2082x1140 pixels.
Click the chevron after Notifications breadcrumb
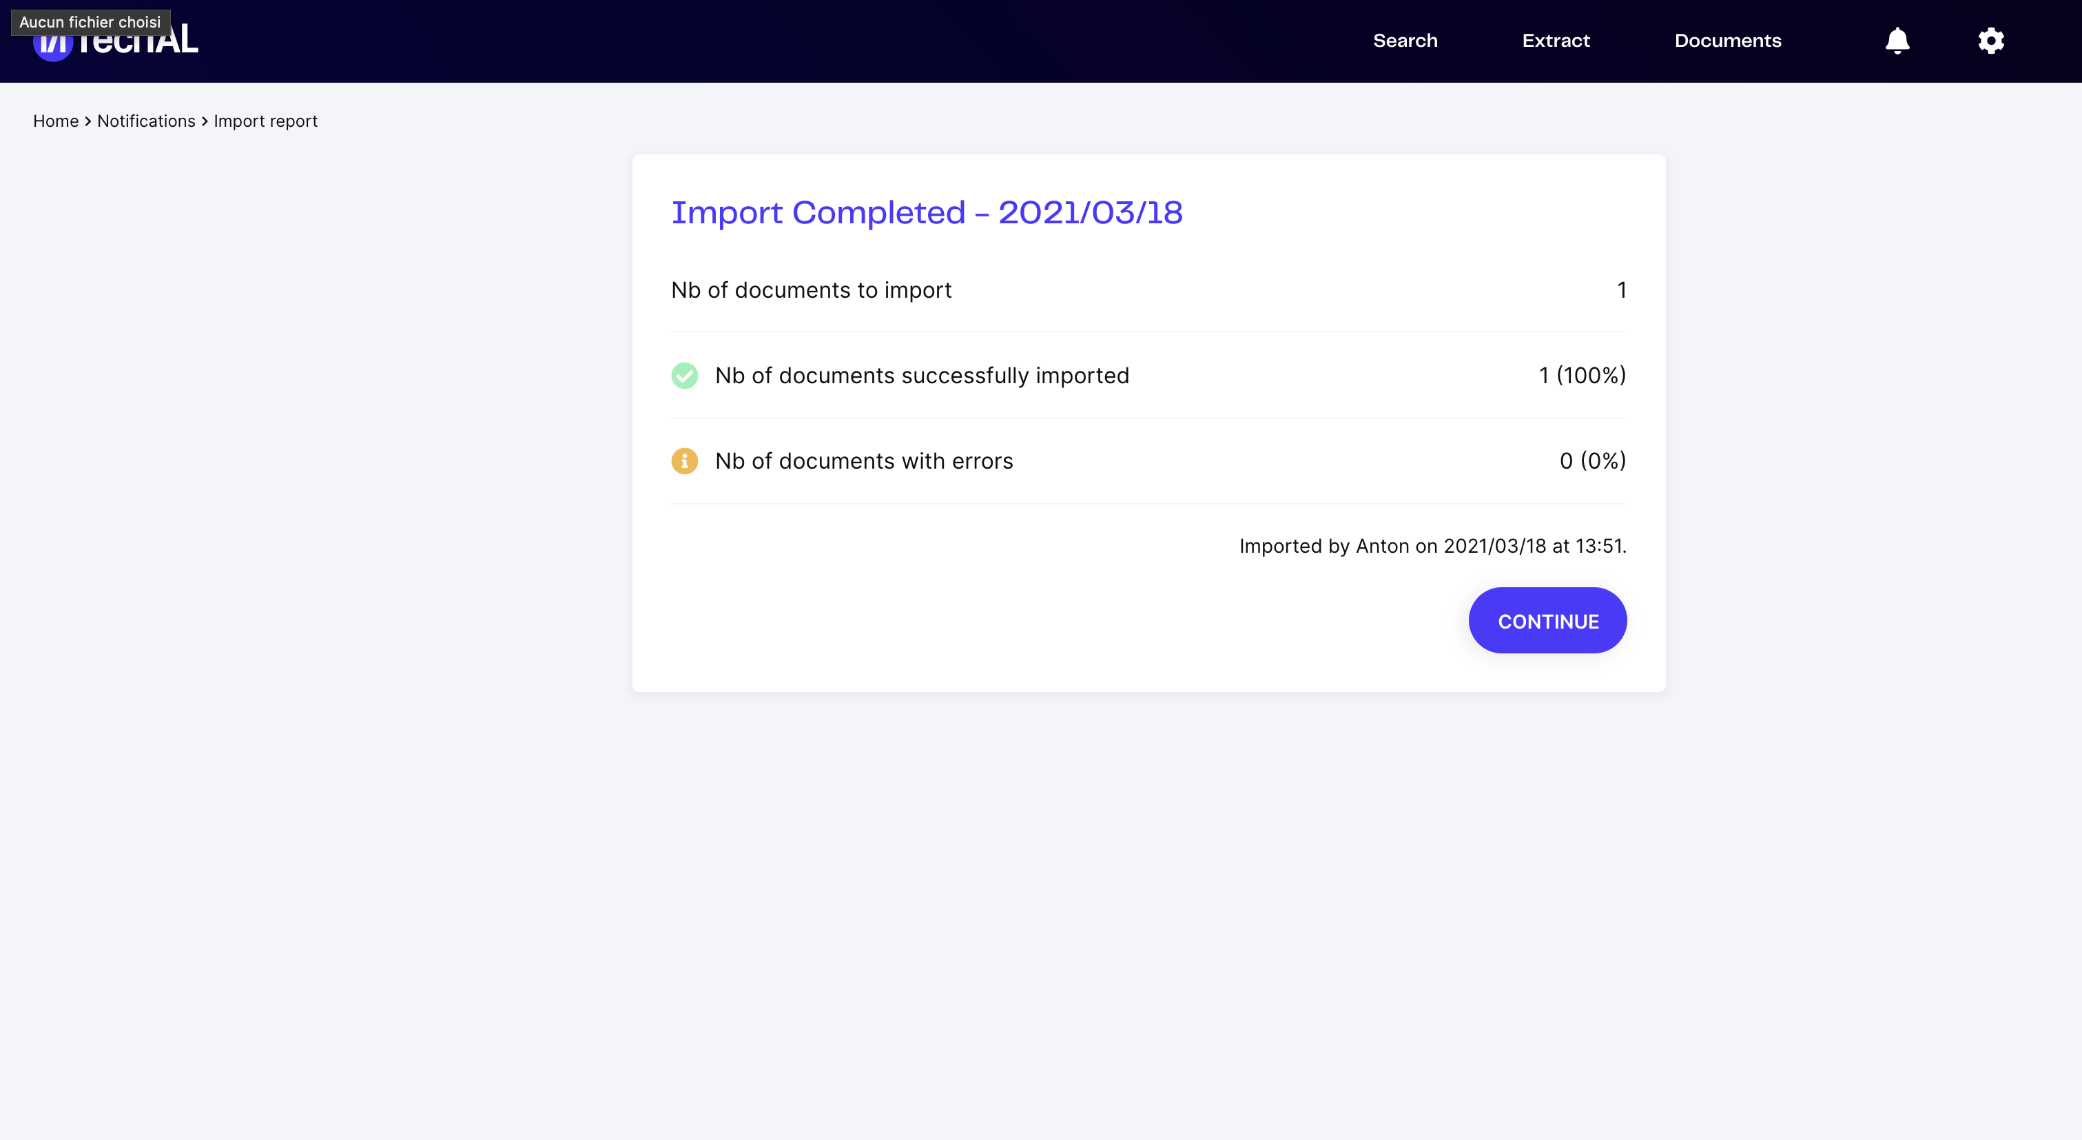coord(205,121)
